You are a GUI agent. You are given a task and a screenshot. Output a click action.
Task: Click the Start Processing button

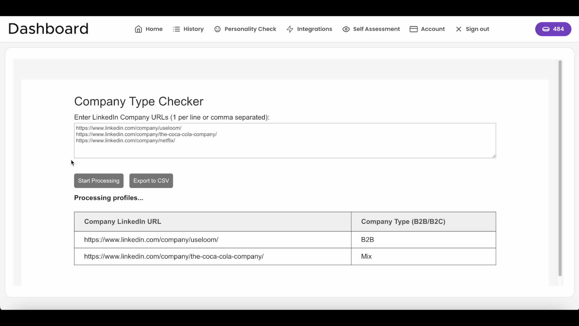pyautogui.click(x=99, y=181)
